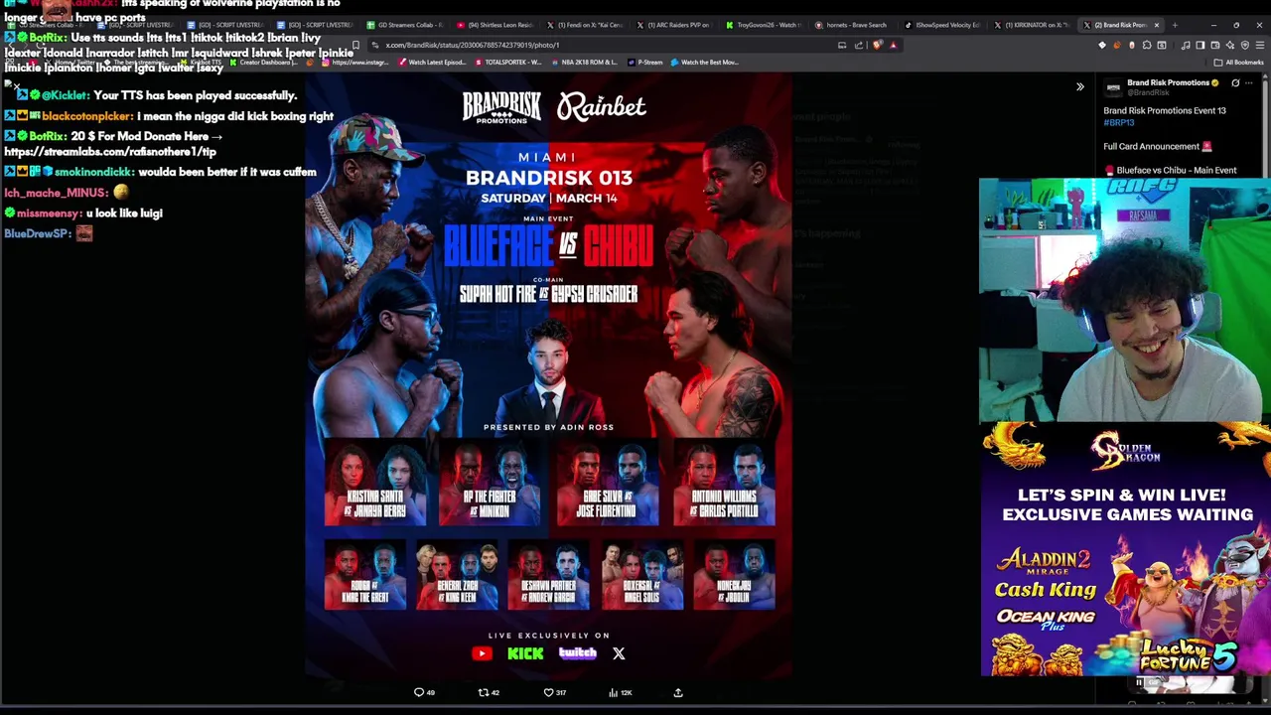Click the streamer webcam overlay
Image resolution: width=1271 pixels, height=715 pixels.
(1124, 301)
